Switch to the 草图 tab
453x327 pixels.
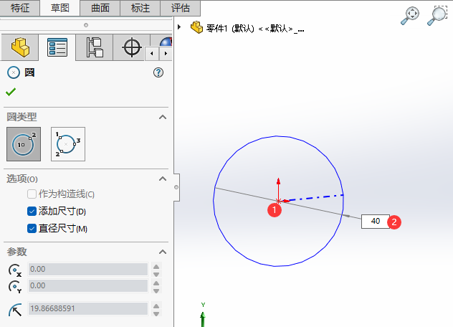[x=59, y=8]
